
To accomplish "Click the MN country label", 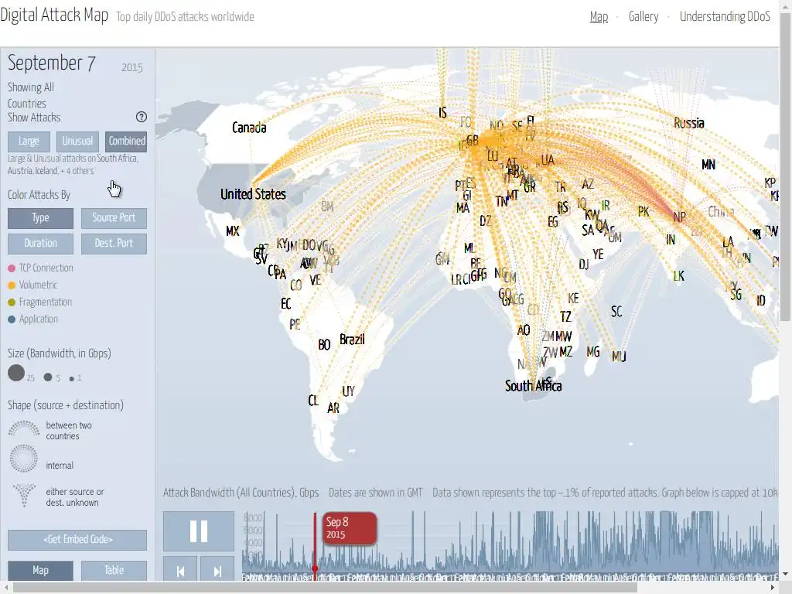I will (708, 165).
